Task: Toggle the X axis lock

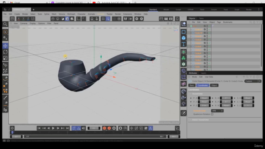Action: coord(19,19)
